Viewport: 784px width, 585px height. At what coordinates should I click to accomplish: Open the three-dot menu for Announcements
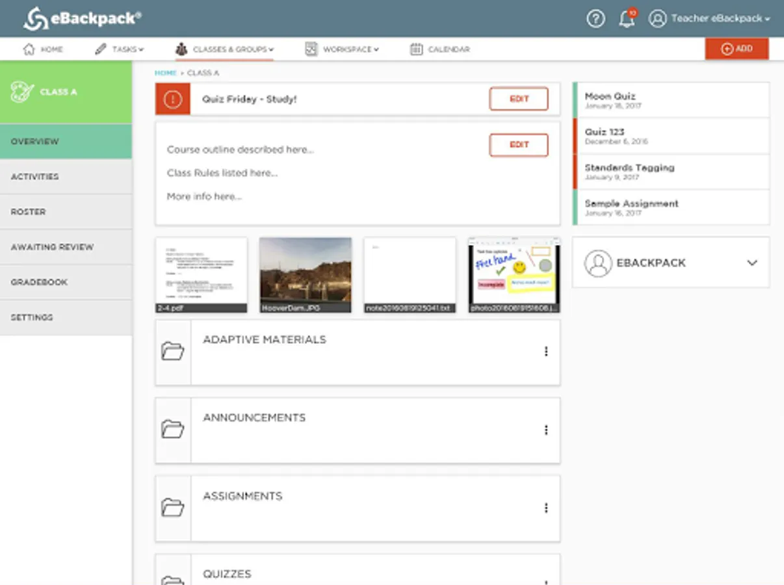pyautogui.click(x=546, y=430)
